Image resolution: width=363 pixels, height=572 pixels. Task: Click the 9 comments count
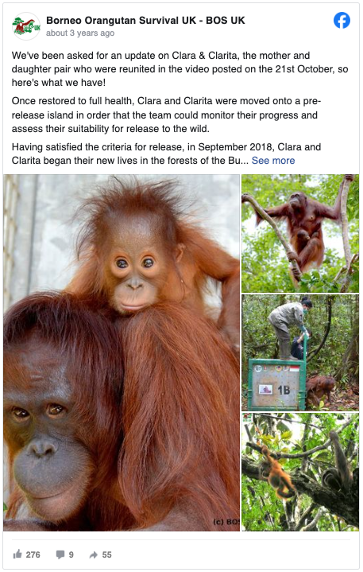[x=71, y=554]
